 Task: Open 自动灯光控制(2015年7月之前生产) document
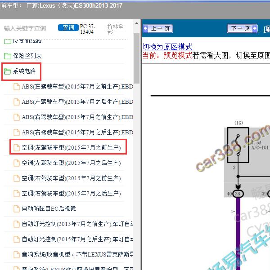(77, 224)
